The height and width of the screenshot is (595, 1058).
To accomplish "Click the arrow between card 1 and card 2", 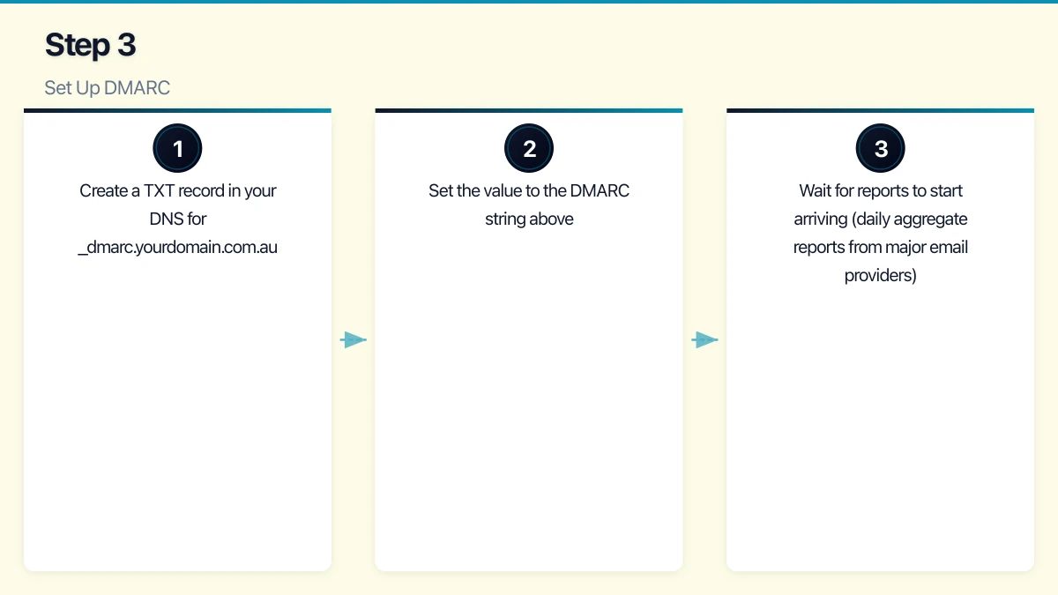I will coord(353,338).
